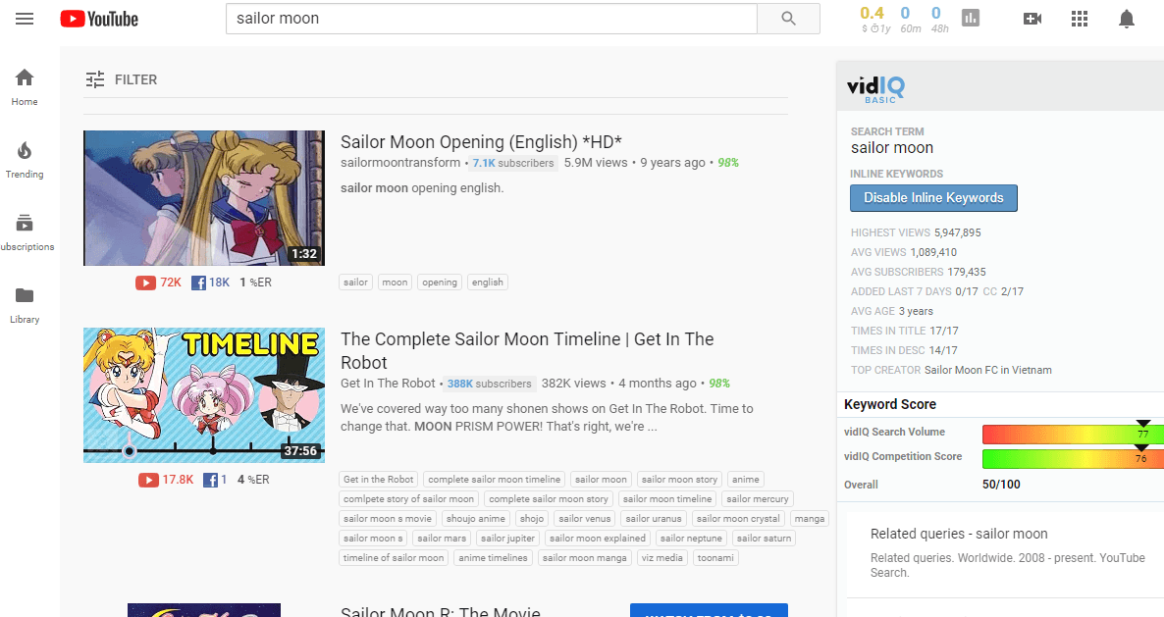Image resolution: width=1164 pixels, height=617 pixels.
Task: Select the 'sailor neptune' tag
Action: [691, 539]
